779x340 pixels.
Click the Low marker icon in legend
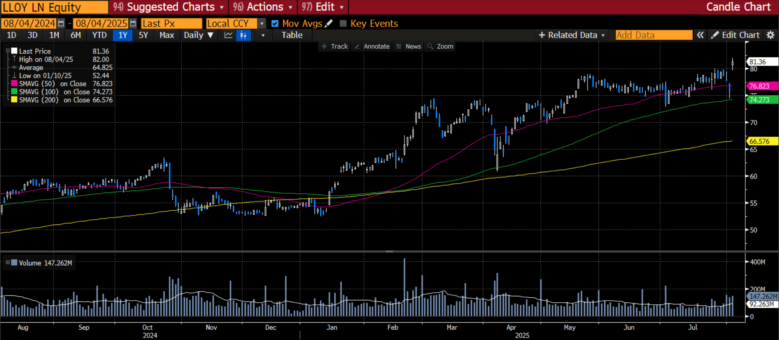pyautogui.click(x=14, y=75)
